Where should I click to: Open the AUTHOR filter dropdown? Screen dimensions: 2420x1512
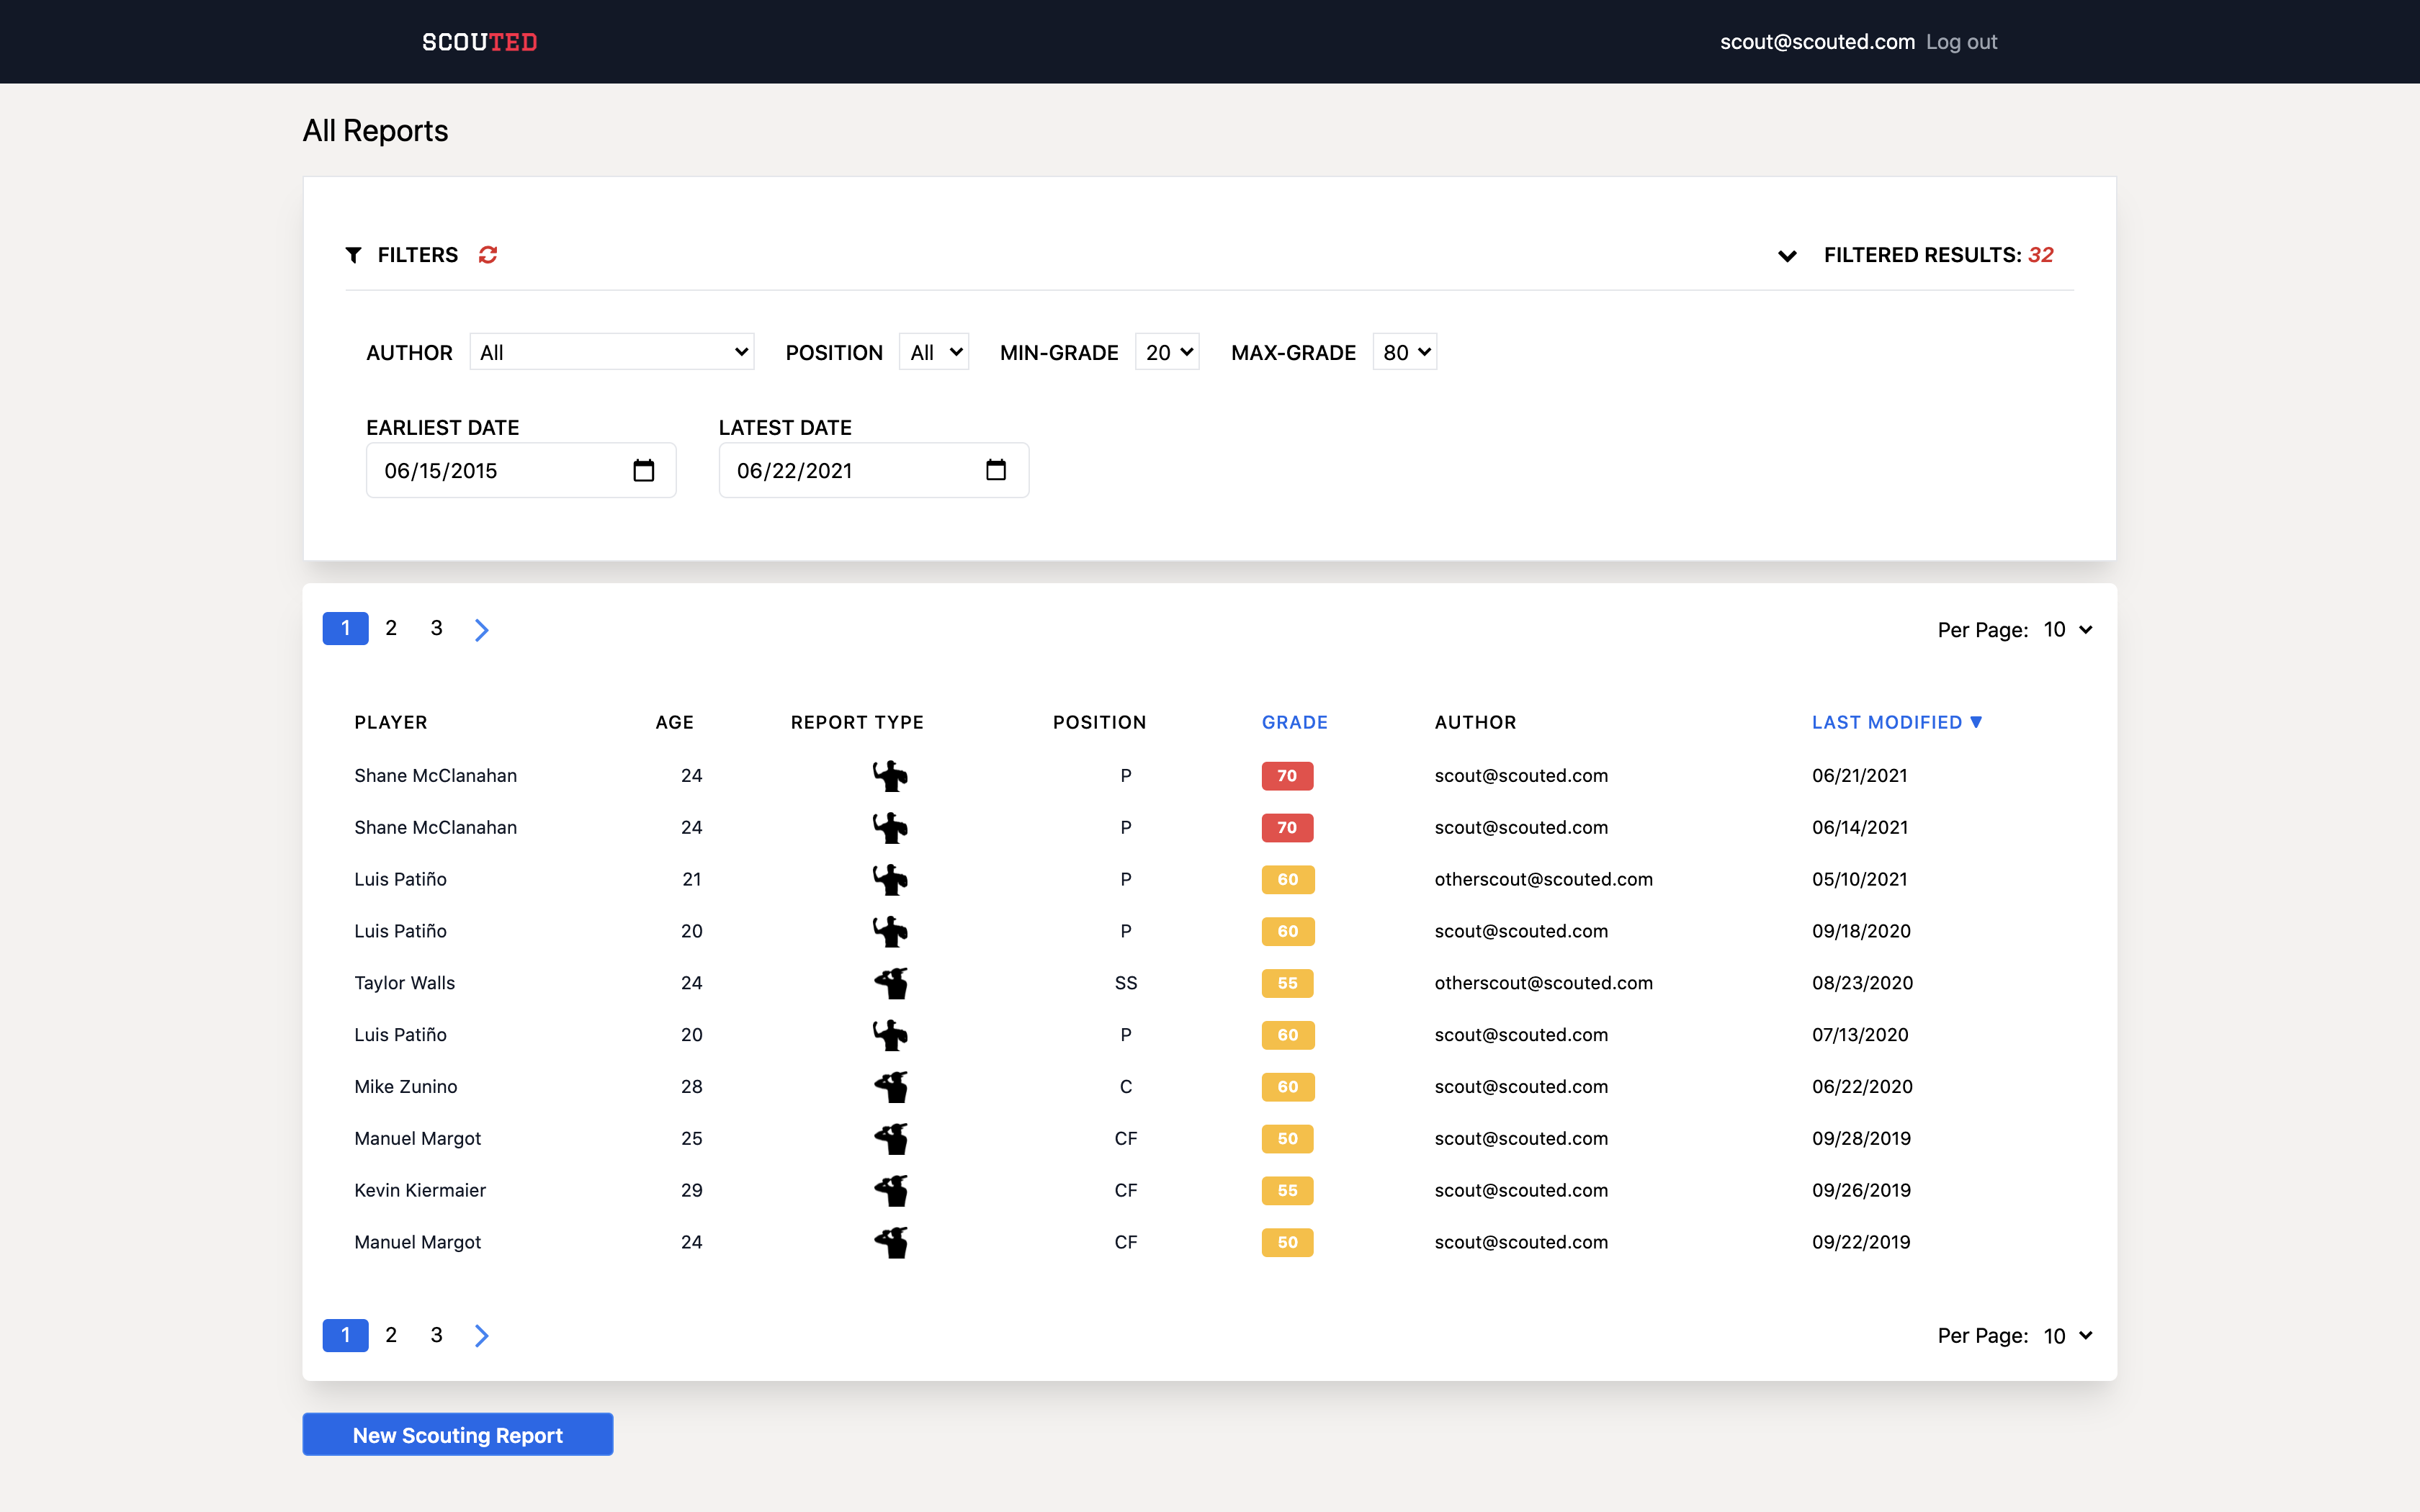click(x=612, y=352)
